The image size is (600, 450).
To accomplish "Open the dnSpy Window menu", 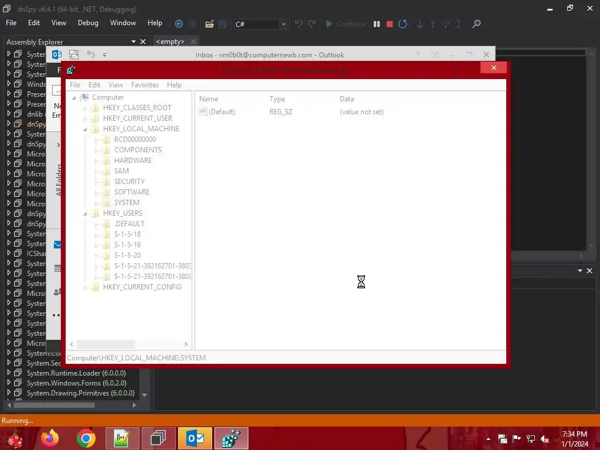I will click(123, 23).
